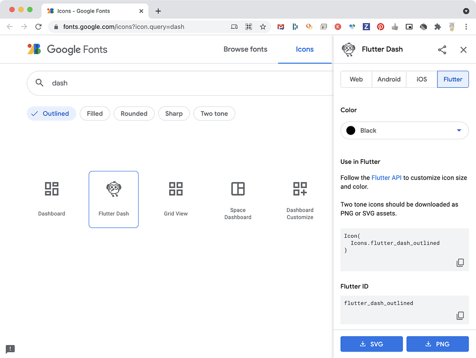The width and height of the screenshot is (476, 358).
Task: Switch to the Web platform tab
Action: tap(356, 79)
